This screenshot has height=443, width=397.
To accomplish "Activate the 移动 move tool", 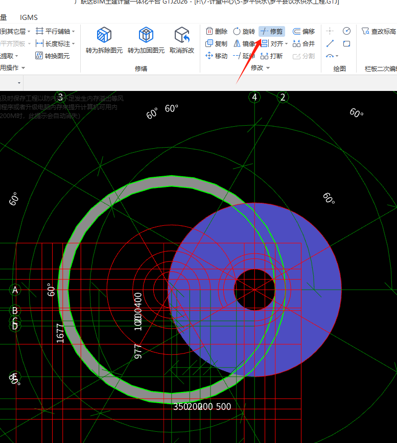I will tap(217, 56).
